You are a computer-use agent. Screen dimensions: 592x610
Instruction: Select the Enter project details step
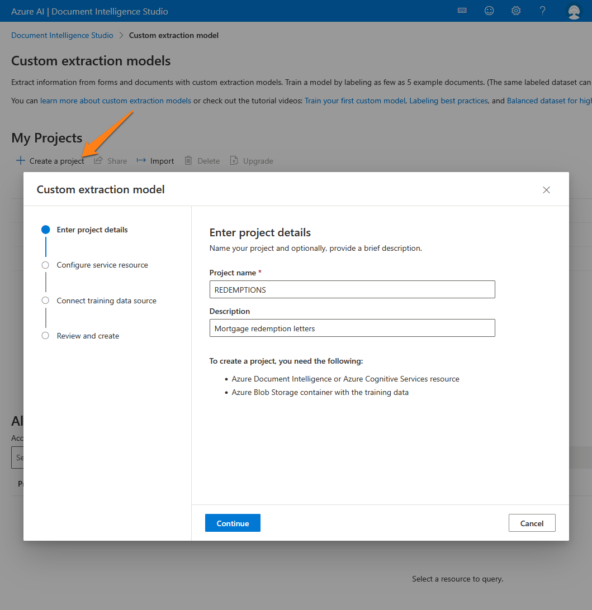click(45, 230)
